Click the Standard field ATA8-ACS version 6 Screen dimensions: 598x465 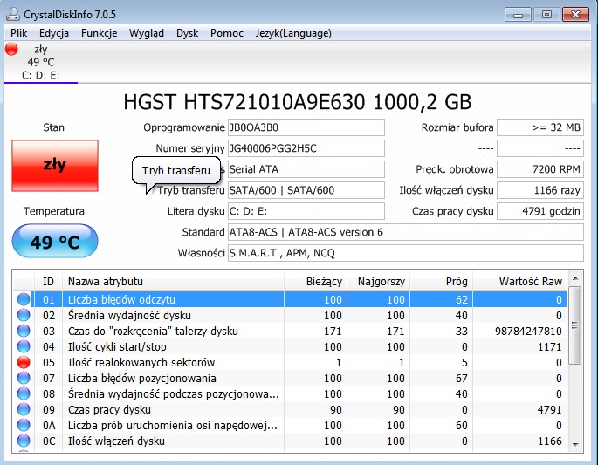click(406, 232)
